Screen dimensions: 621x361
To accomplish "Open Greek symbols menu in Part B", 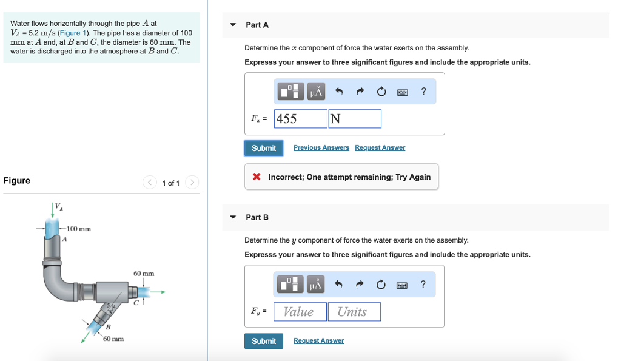I will point(316,284).
